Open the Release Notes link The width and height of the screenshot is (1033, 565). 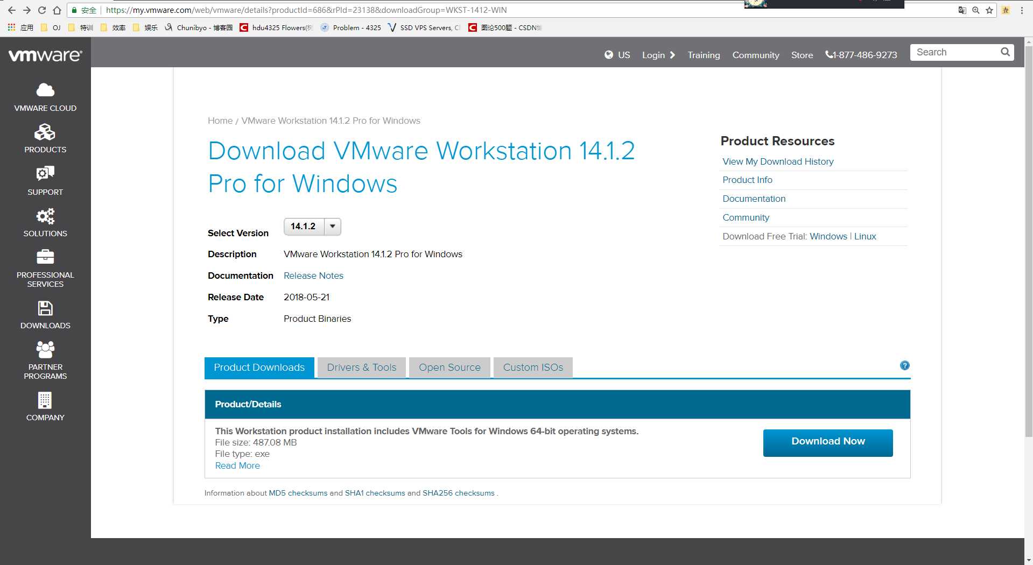coord(313,276)
